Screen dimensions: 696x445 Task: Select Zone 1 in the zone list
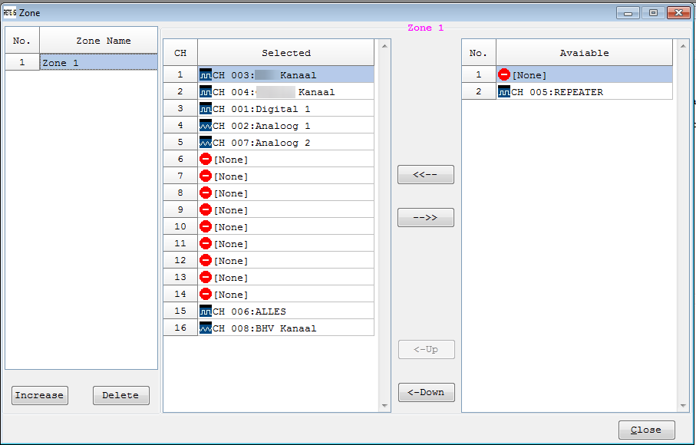point(98,63)
